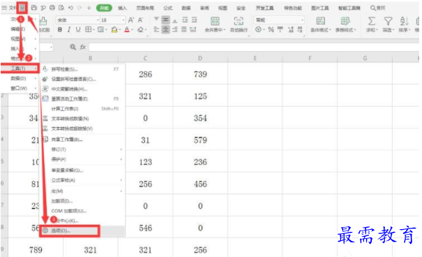Click the Percent style icon

271,29
